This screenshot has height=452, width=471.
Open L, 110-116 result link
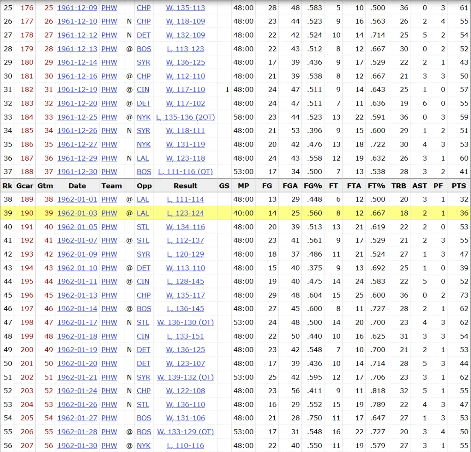click(x=185, y=446)
